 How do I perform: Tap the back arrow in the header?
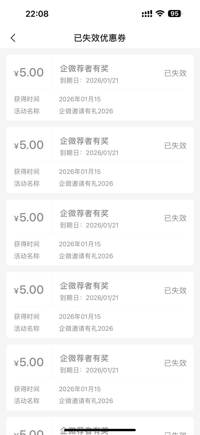click(x=13, y=38)
